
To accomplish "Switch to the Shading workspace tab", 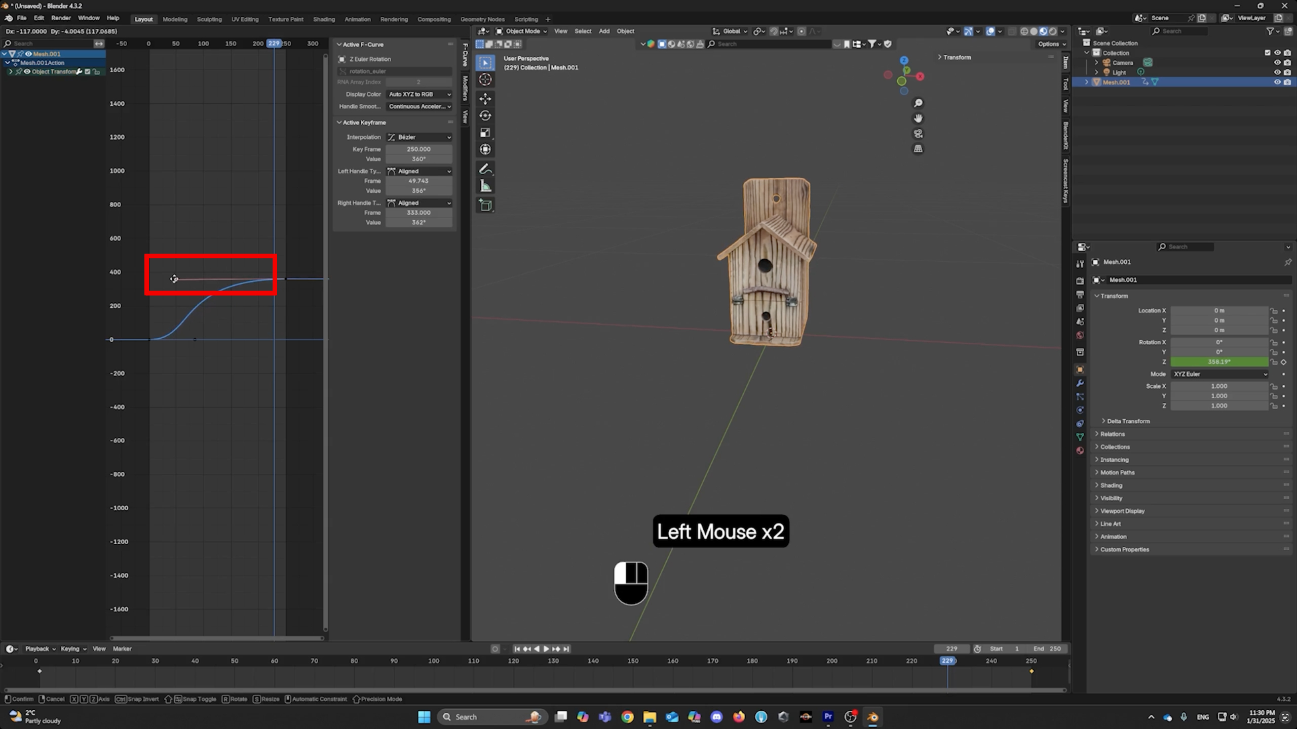I will pyautogui.click(x=324, y=19).
